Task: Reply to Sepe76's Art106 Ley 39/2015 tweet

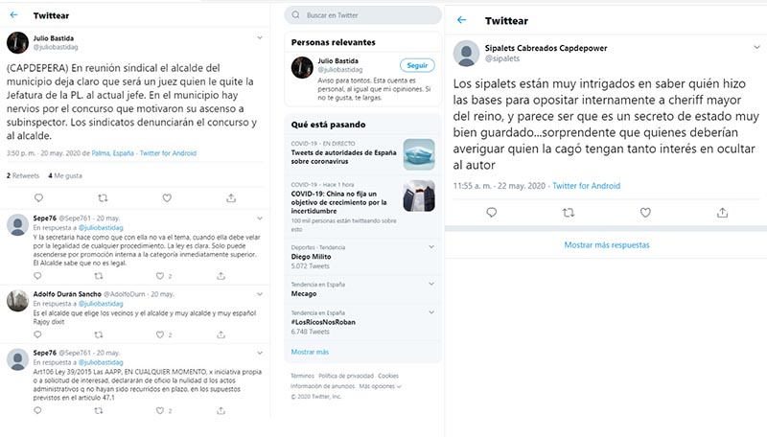Action: [x=37, y=410]
